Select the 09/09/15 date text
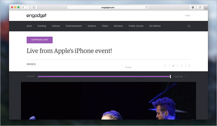This screenshot has height=126, width=217. [31, 64]
